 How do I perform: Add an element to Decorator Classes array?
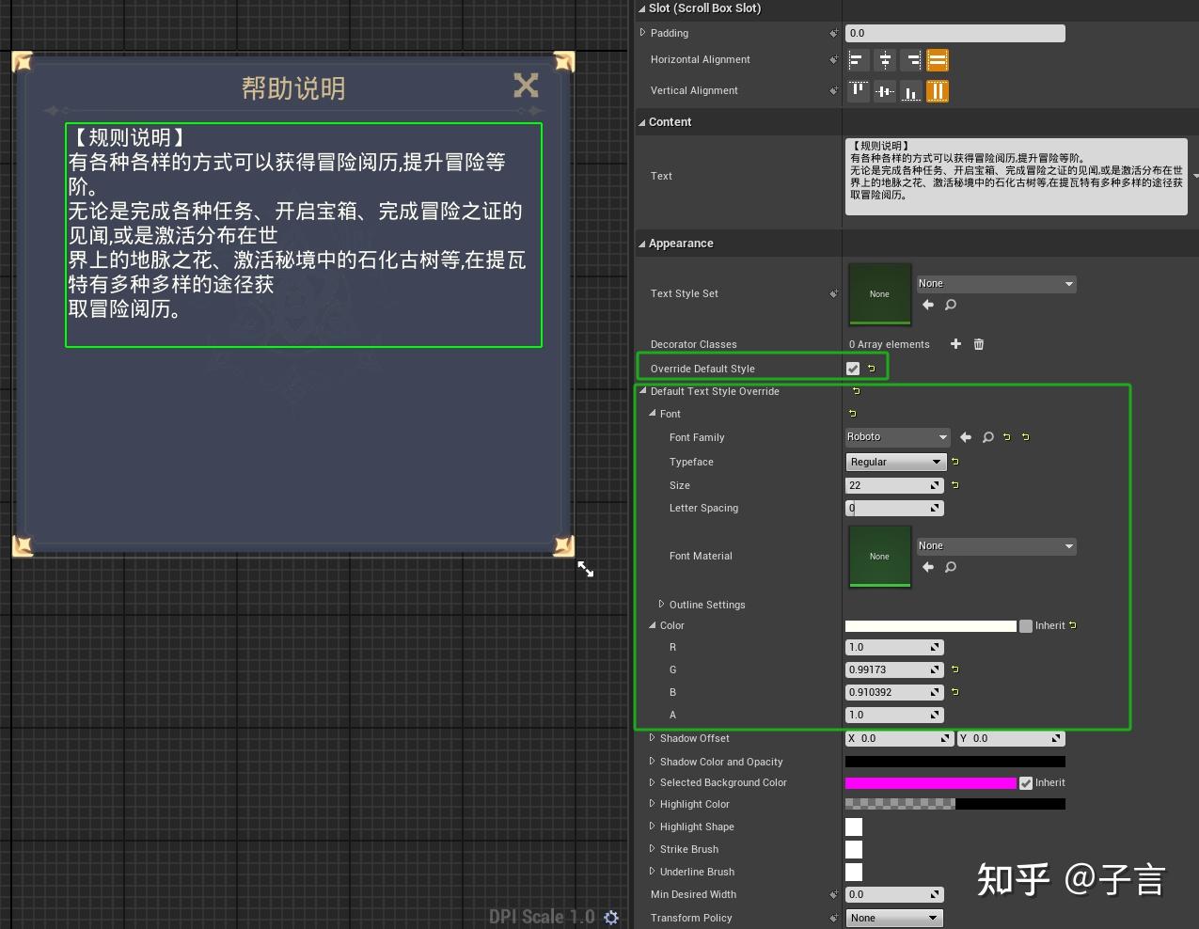[x=955, y=344]
